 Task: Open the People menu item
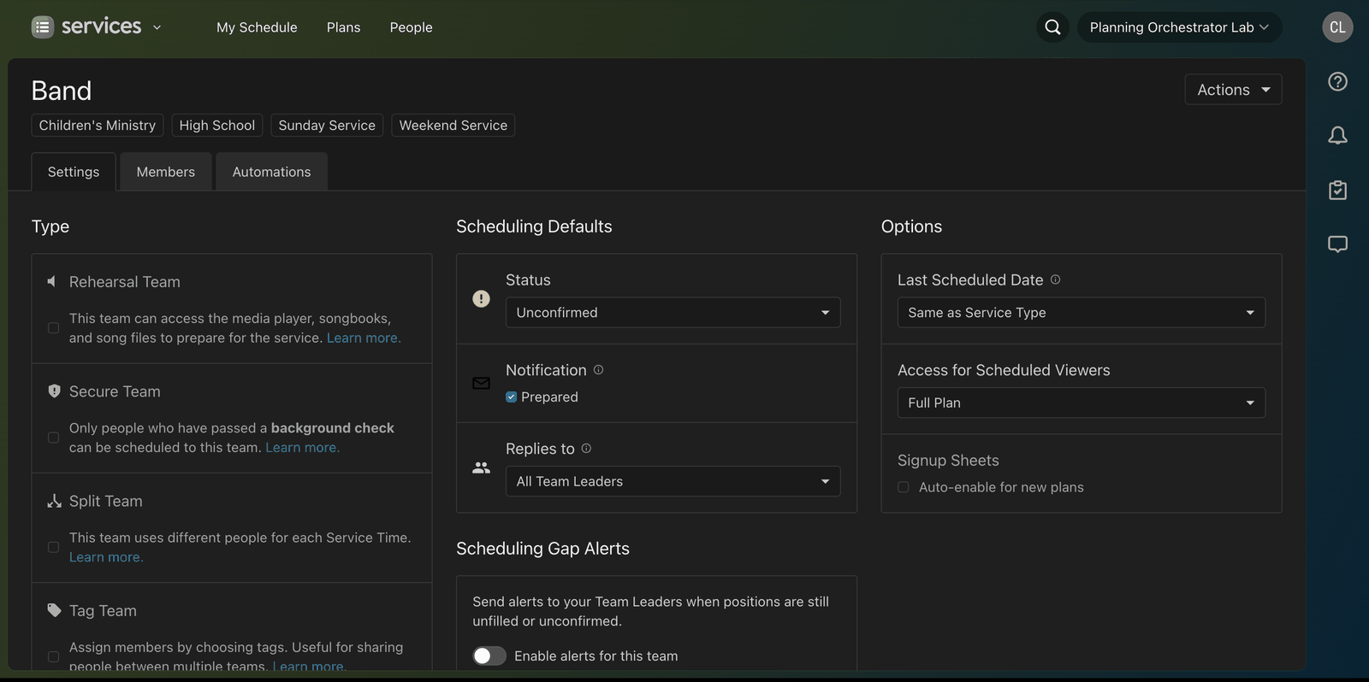click(x=411, y=27)
